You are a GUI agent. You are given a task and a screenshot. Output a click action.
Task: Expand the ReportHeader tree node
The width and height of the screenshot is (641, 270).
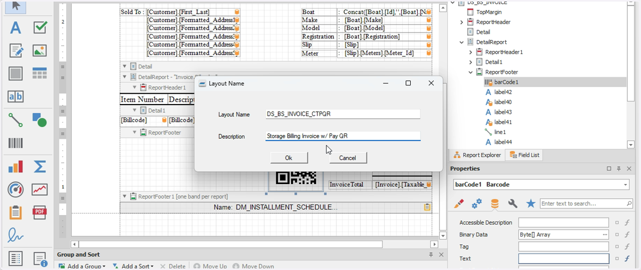[x=462, y=22]
